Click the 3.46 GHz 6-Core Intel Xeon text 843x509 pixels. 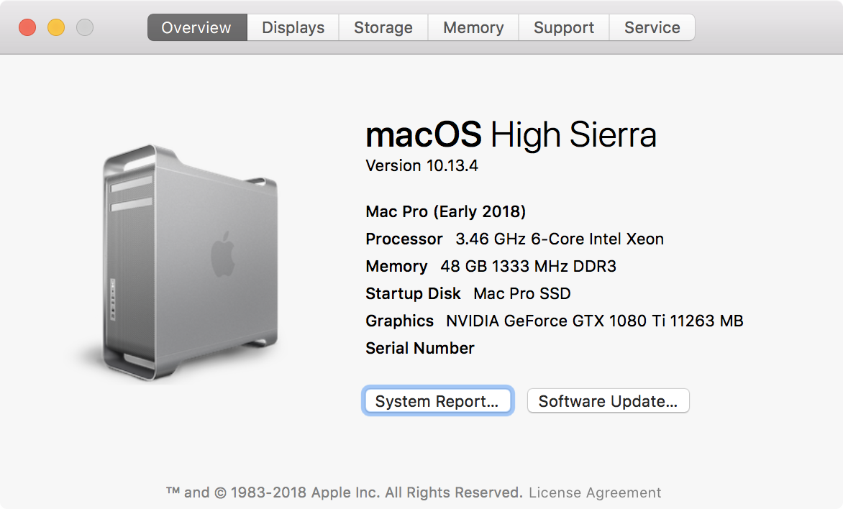[560, 239]
